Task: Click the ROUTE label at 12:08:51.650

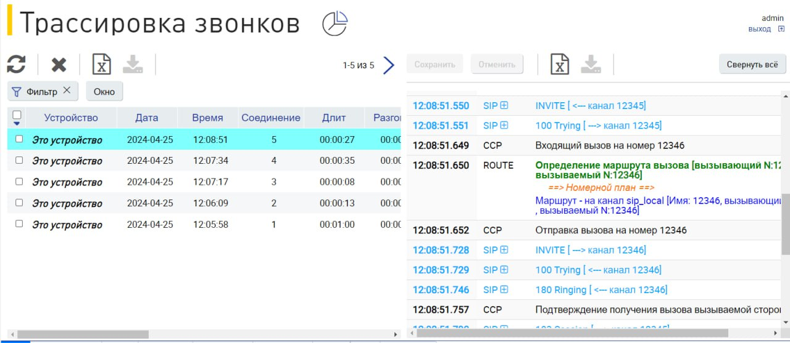Action: click(498, 165)
